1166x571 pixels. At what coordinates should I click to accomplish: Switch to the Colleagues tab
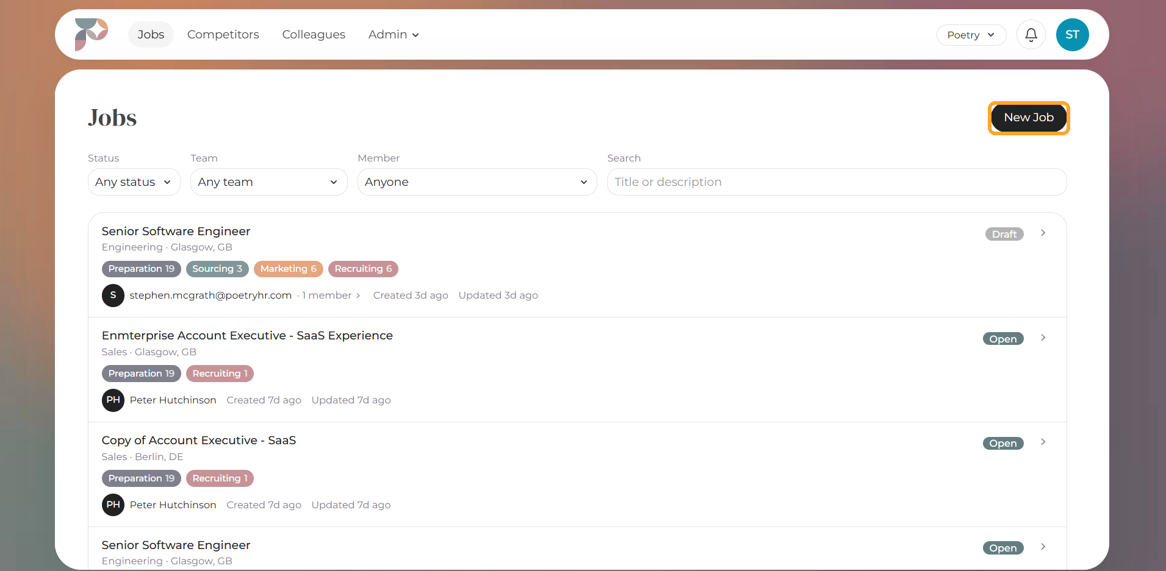pos(314,35)
